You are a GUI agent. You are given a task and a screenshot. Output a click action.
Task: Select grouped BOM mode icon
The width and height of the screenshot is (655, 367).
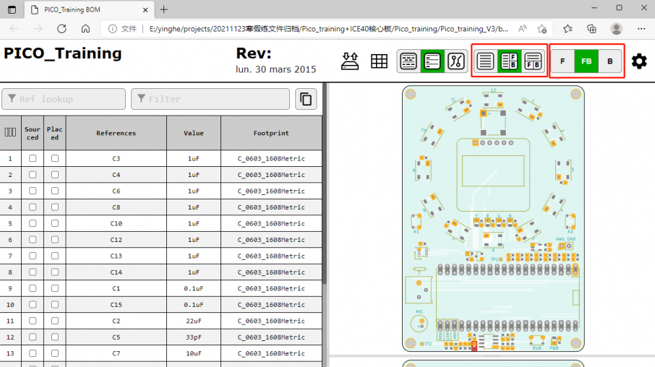pos(432,61)
